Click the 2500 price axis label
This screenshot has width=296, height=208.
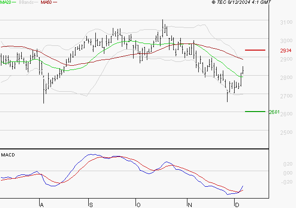[x=286, y=132]
